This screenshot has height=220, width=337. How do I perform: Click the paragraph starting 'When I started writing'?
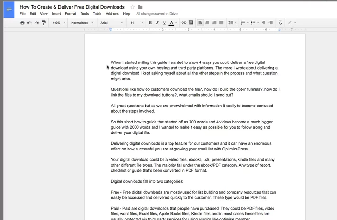tap(194, 70)
